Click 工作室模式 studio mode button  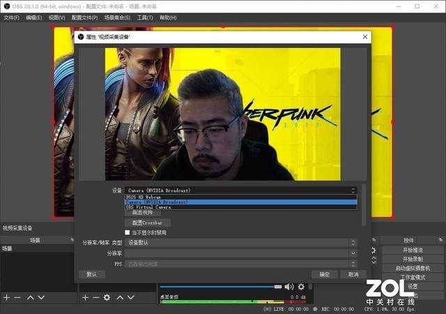point(413,277)
